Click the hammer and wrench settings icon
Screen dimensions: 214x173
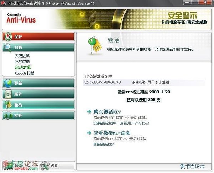coord(45,165)
